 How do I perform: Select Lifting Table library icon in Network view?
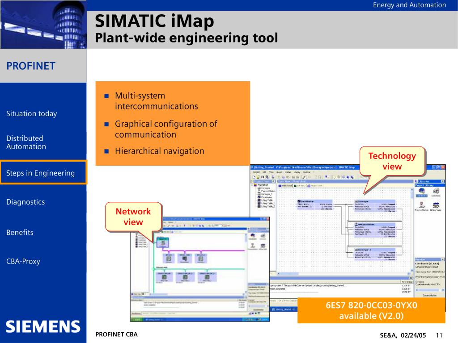pos(263,247)
